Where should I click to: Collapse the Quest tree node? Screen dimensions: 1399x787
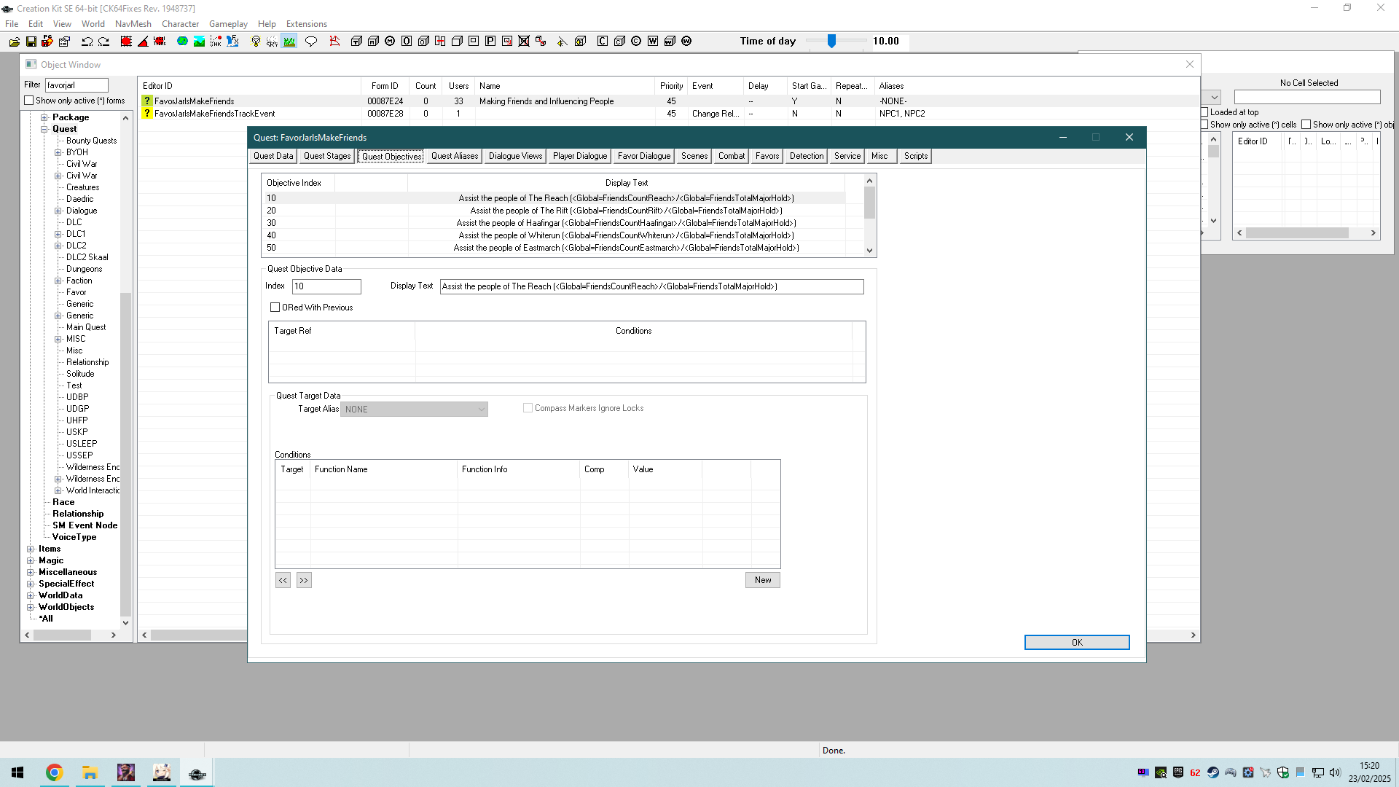[x=44, y=129]
